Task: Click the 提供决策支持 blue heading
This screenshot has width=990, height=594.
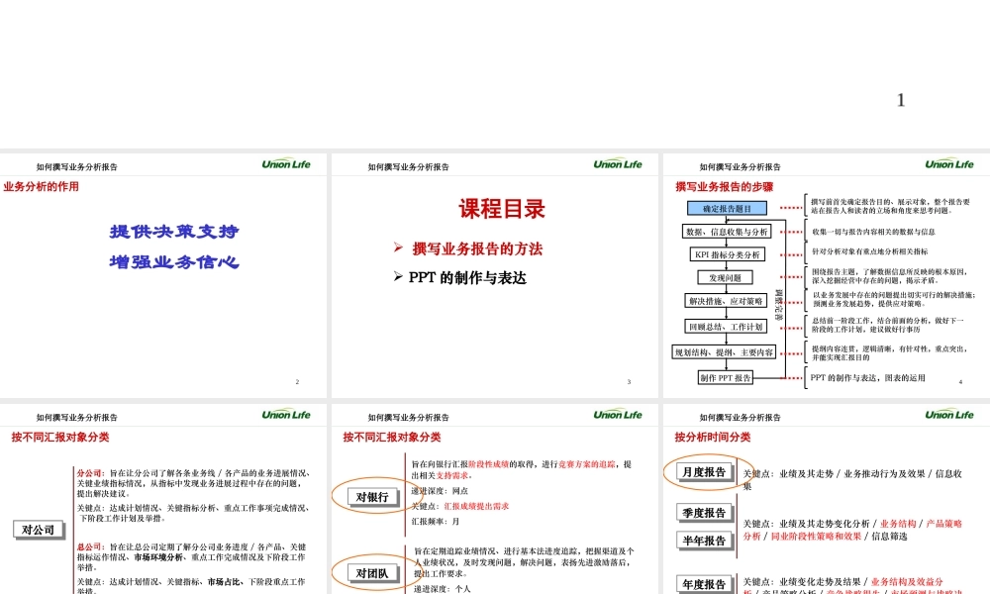Action: click(x=174, y=232)
